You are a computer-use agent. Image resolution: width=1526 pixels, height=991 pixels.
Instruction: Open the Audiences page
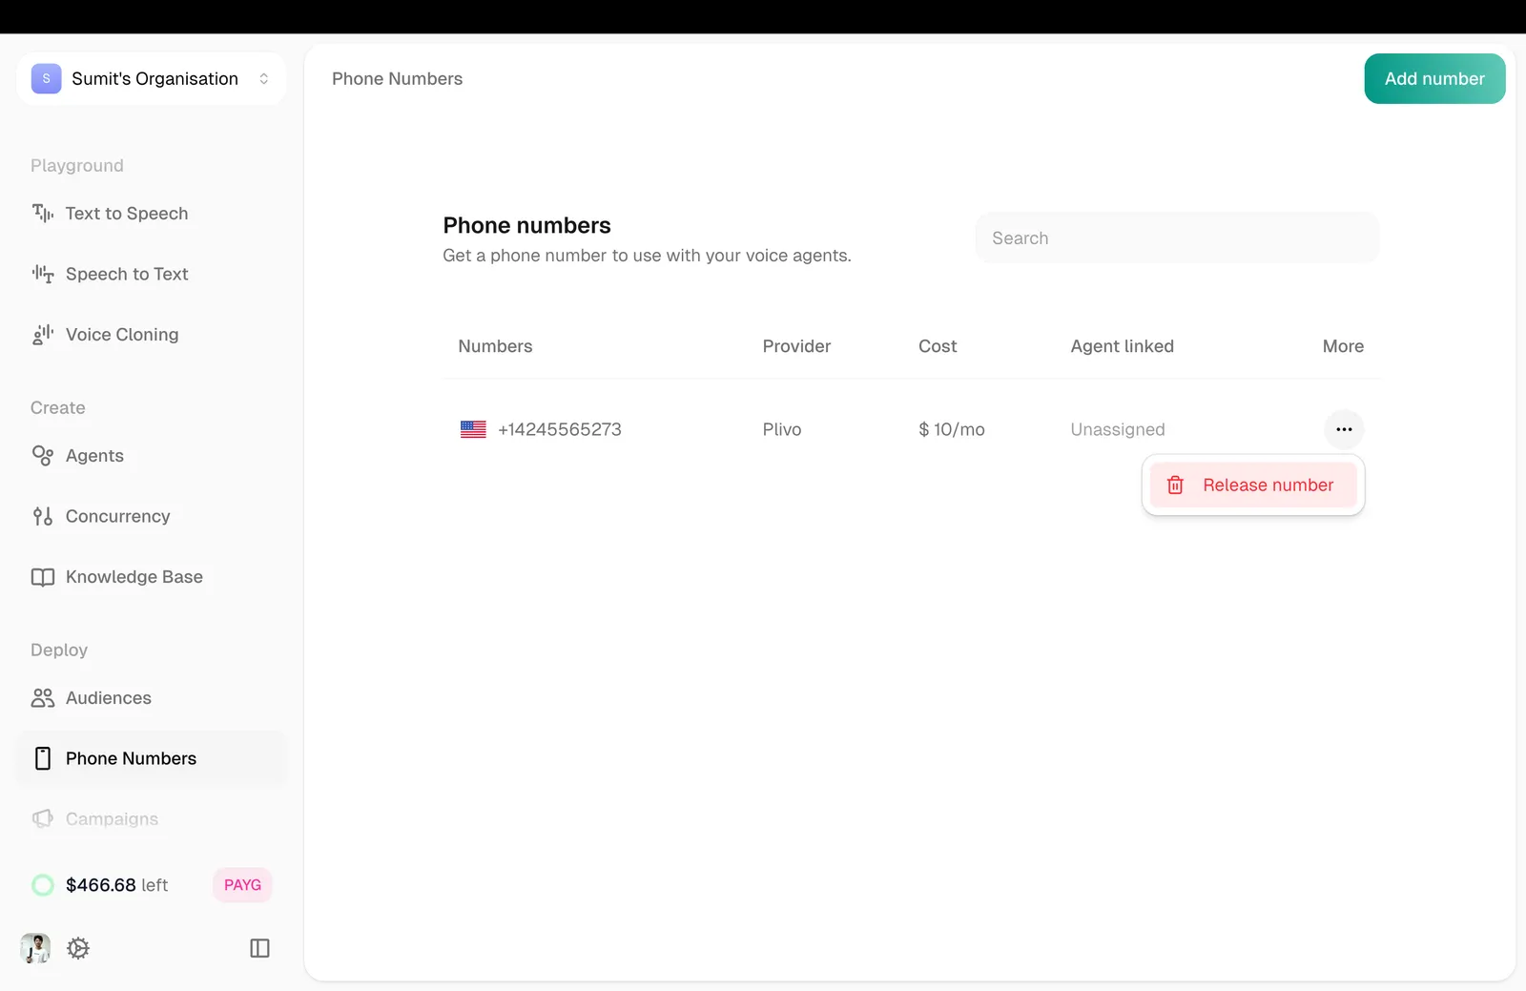(x=109, y=698)
